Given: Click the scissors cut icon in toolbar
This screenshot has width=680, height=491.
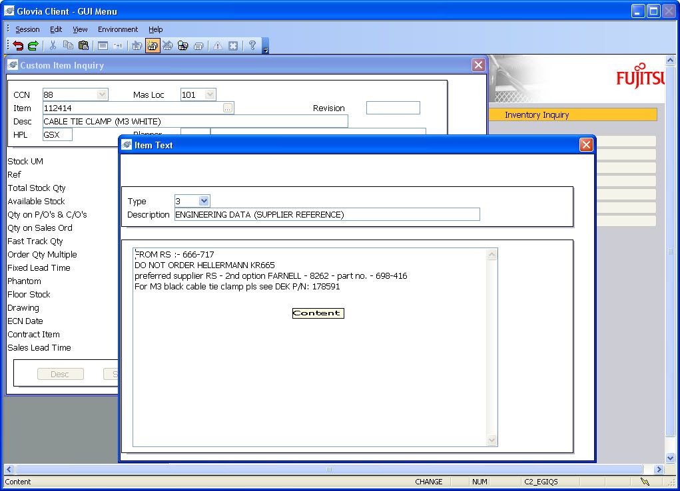Looking at the screenshot, I should pos(53,46).
